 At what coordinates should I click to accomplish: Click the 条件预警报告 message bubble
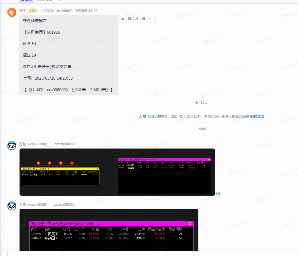click(x=69, y=55)
